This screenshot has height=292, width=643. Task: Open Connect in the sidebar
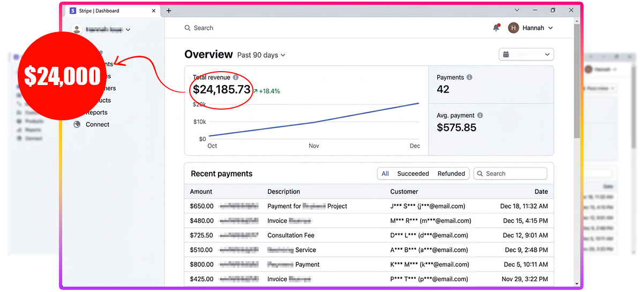pos(98,125)
